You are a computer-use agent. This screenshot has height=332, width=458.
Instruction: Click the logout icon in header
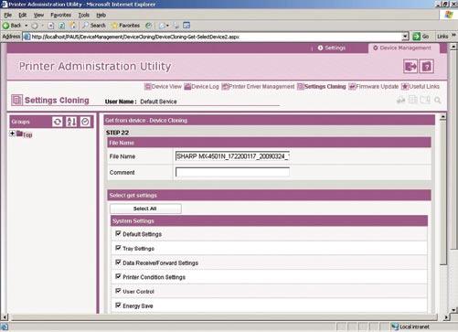click(410, 66)
